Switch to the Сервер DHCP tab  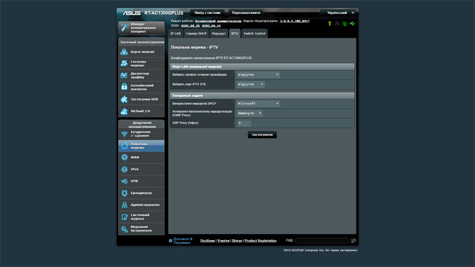196,34
